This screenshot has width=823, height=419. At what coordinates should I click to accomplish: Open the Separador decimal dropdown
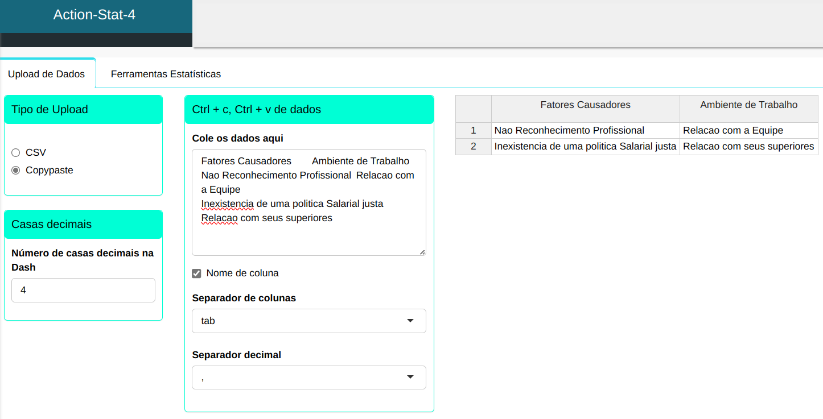coord(308,377)
